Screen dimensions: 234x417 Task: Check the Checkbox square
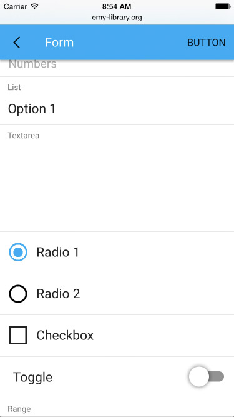[x=18, y=335]
